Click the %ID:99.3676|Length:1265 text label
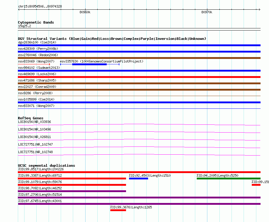 (x=131, y=207)
